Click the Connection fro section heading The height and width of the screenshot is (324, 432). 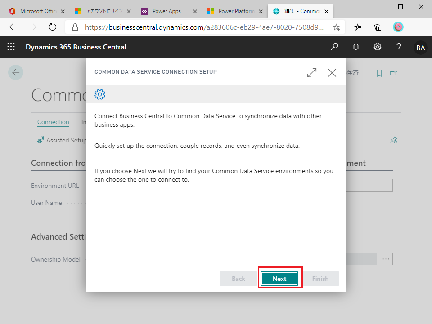click(x=58, y=163)
